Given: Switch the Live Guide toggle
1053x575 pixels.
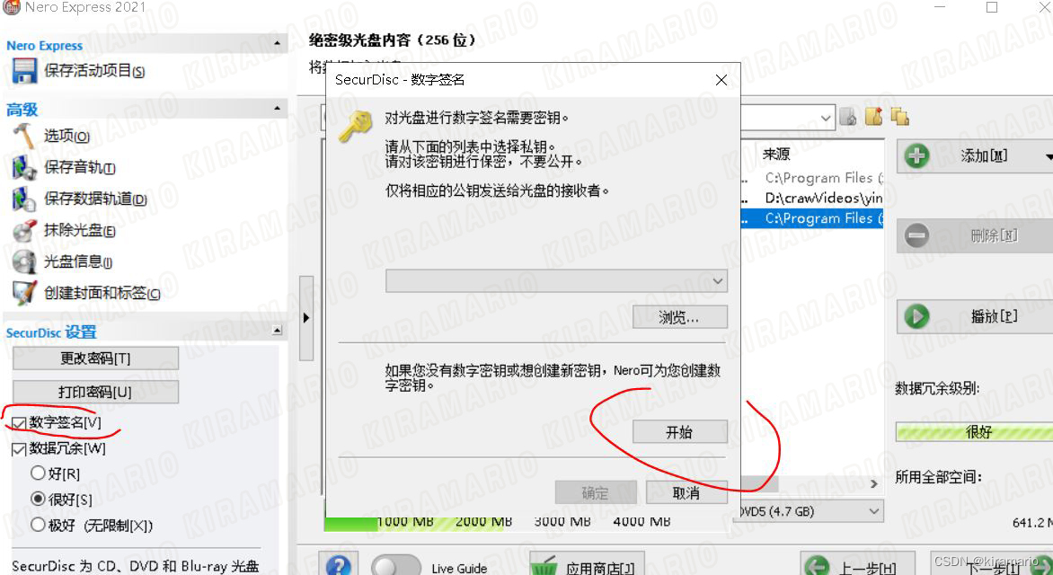Looking at the screenshot, I should [x=395, y=567].
